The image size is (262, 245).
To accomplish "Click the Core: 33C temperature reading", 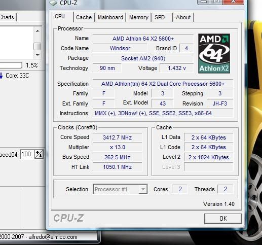I will [17, 76].
